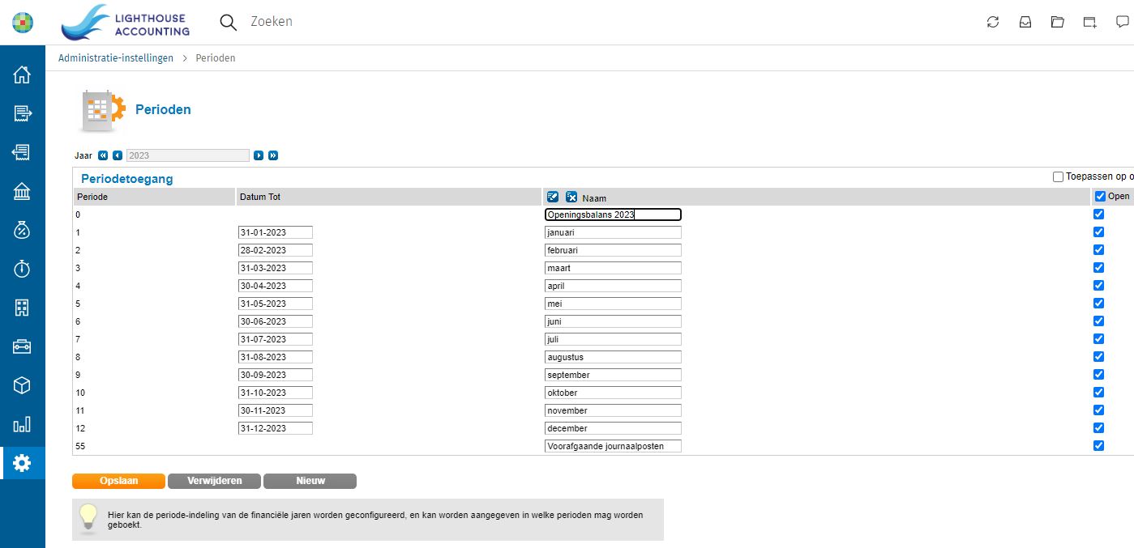
Task: Click the Verwijderen button
Action: (215, 481)
